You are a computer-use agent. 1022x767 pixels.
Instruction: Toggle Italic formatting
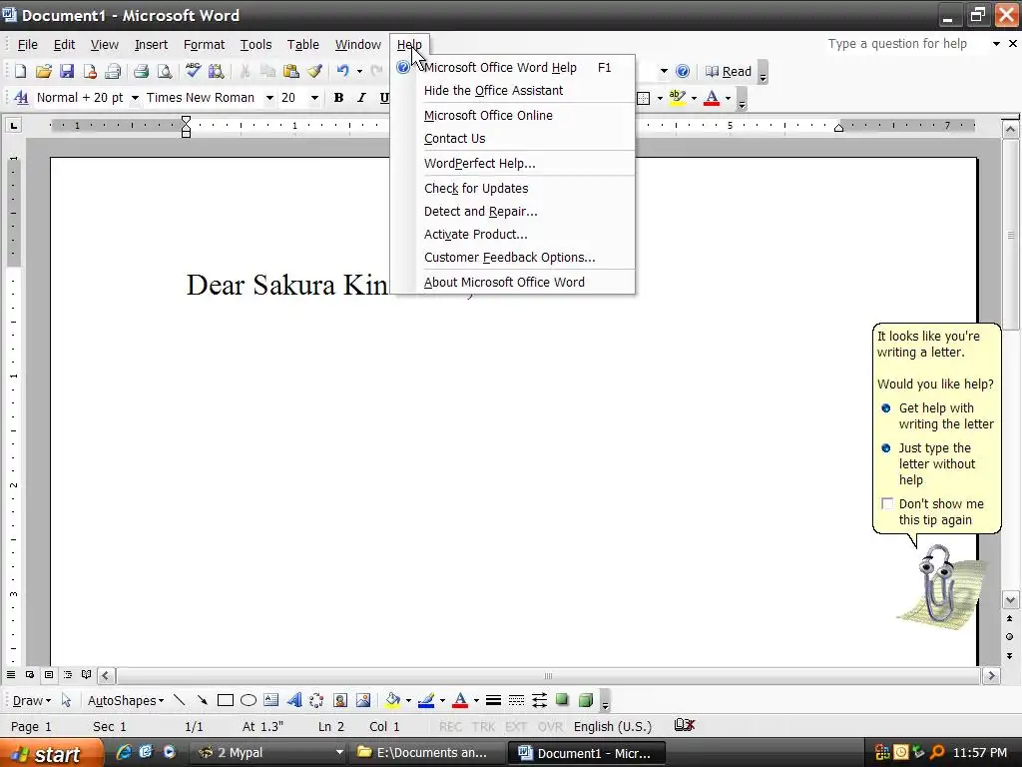[361, 98]
